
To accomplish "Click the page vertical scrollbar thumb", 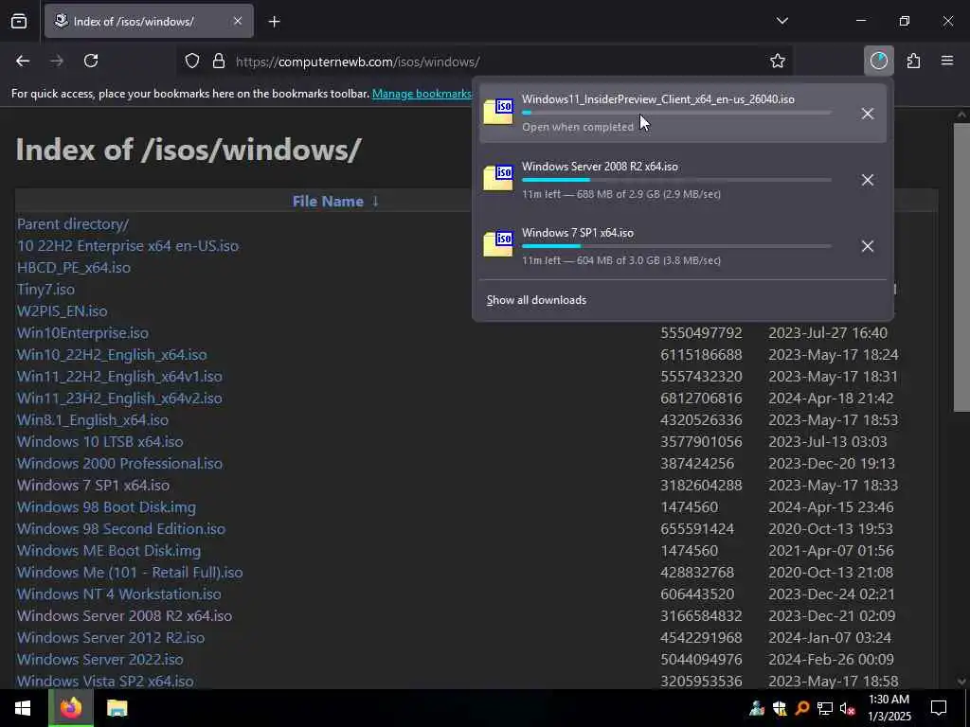I will point(961,267).
